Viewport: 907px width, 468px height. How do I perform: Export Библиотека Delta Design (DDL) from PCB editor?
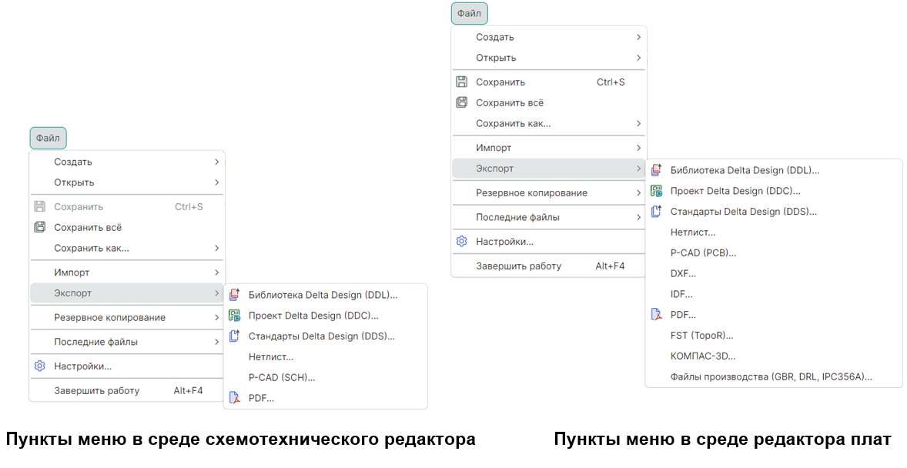pyautogui.click(x=774, y=170)
